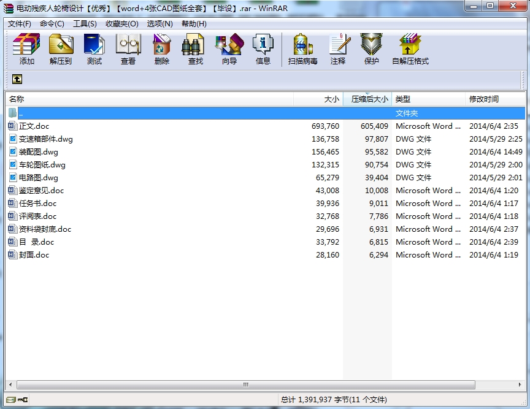Click the Word icon of 封面.doc

pos(13,254)
